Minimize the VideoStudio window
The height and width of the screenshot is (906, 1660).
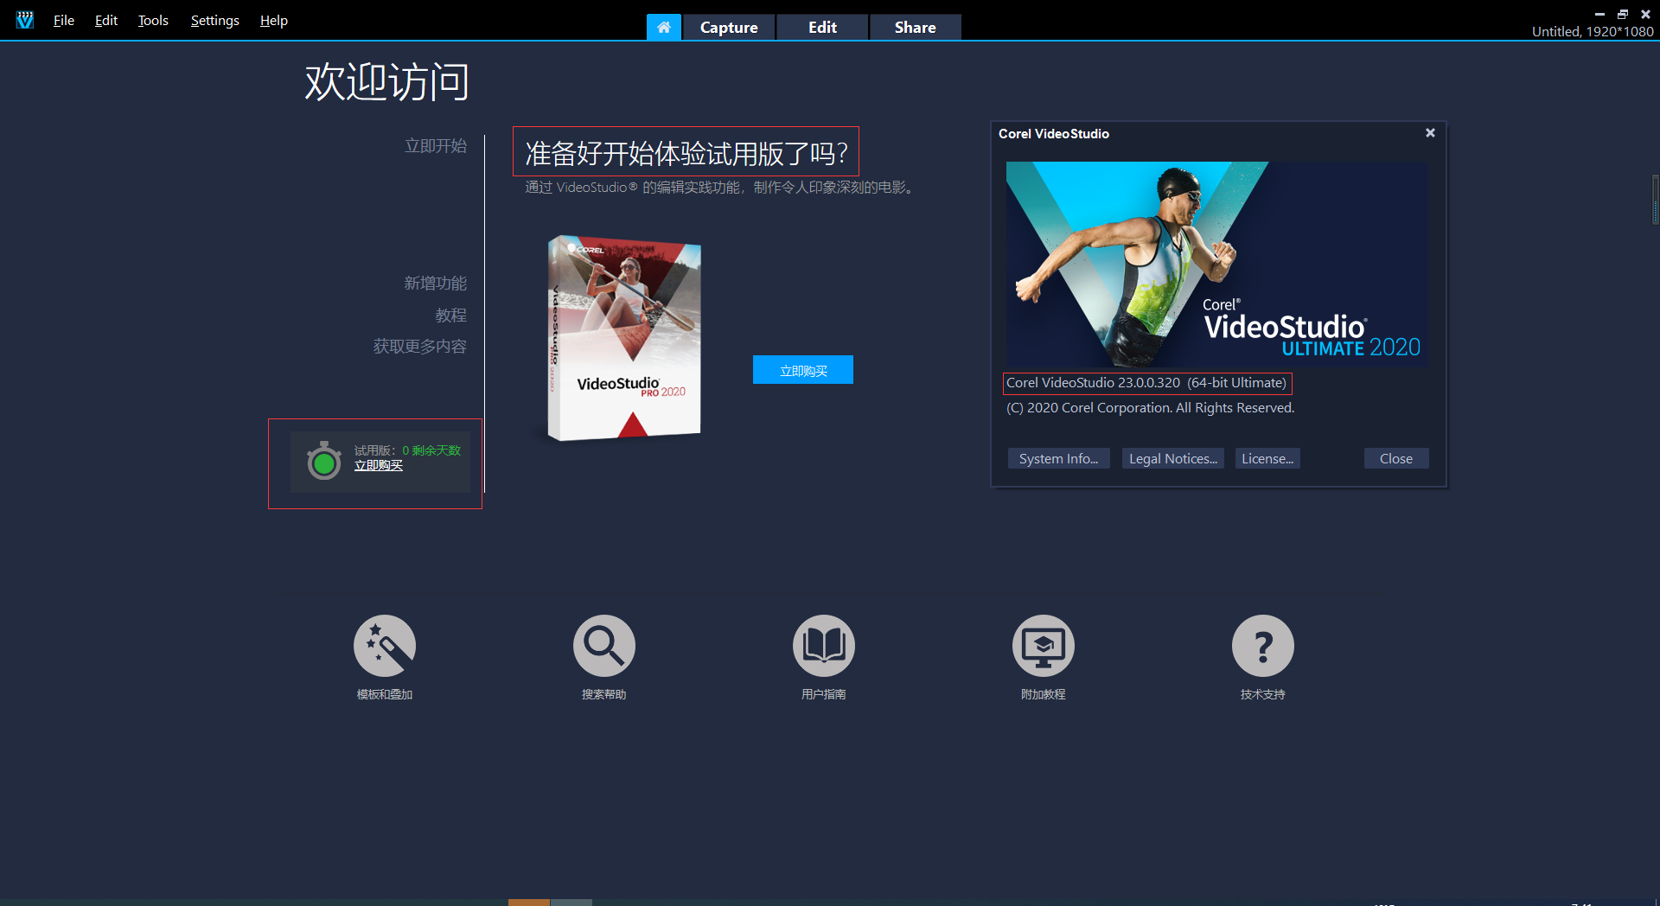[1599, 14]
